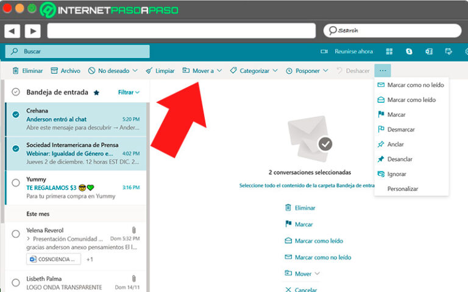The width and height of the screenshot is (468, 292).
Task: Click the Webinar: Igualdad de Género email subject
Action: [69, 154]
